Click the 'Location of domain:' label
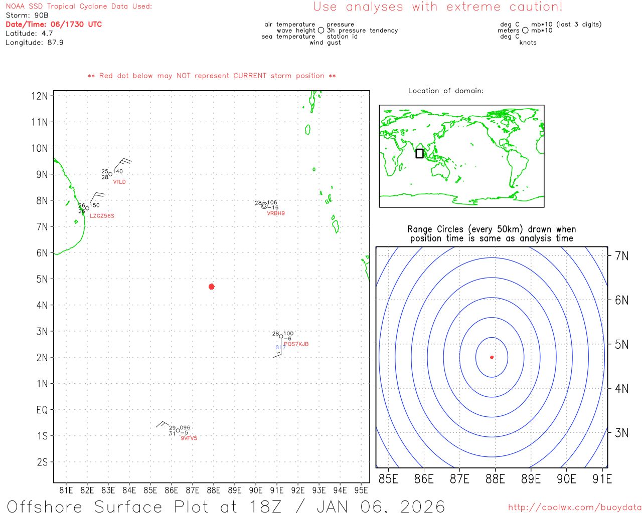 pyautogui.click(x=446, y=91)
